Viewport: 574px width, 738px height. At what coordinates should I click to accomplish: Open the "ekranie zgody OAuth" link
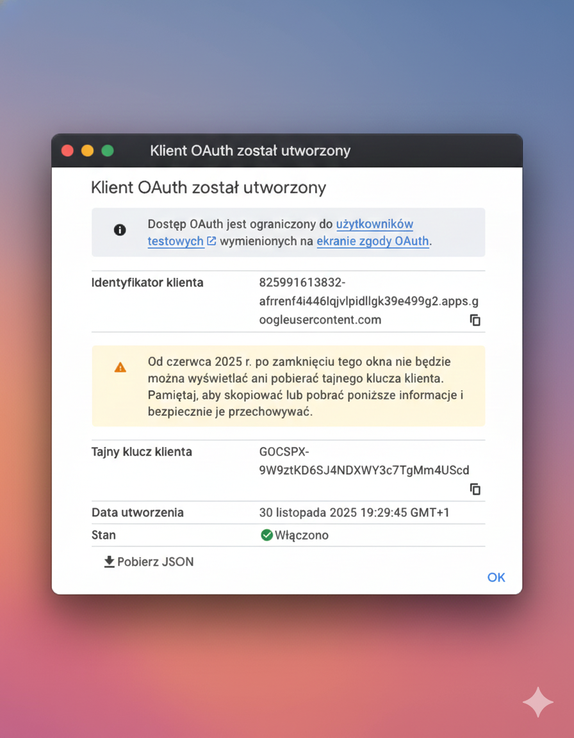372,242
